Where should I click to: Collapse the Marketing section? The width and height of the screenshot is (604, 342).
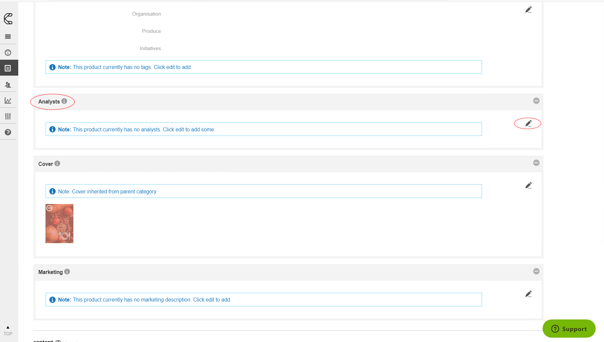tap(536, 271)
